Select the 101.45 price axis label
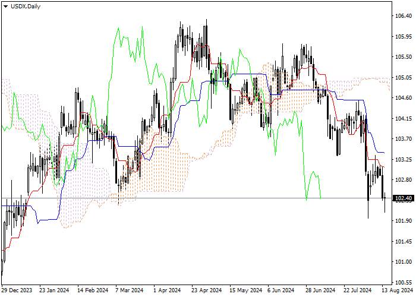This screenshot has height=297, width=416. [403, 241]
